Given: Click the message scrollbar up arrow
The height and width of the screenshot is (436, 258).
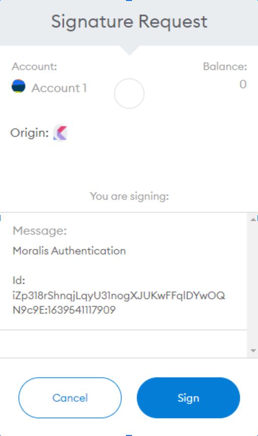Looking at the screenshot, I should (x=253, y=220).
